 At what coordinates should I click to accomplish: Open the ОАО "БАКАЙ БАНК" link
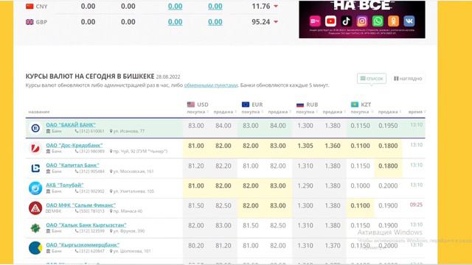pyautogui.click(x=71, y=124)
